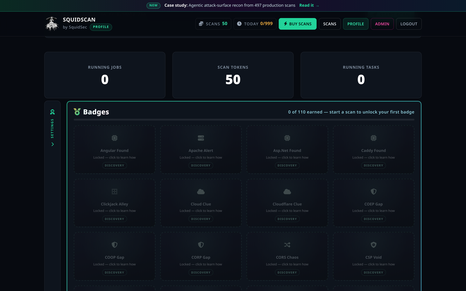
Task: Click the Cloudflare Clue cloud icon
Action: tap(287, 192)
